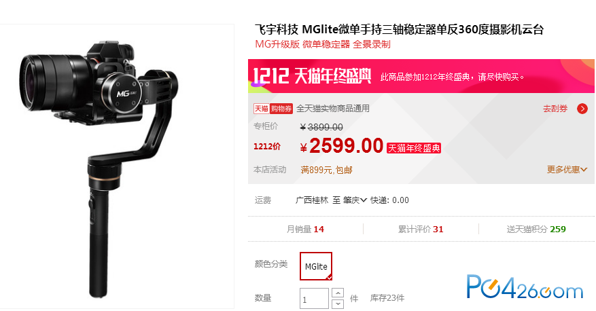Click the 天猫年终盛典 red price tag

tap(414, 148)
